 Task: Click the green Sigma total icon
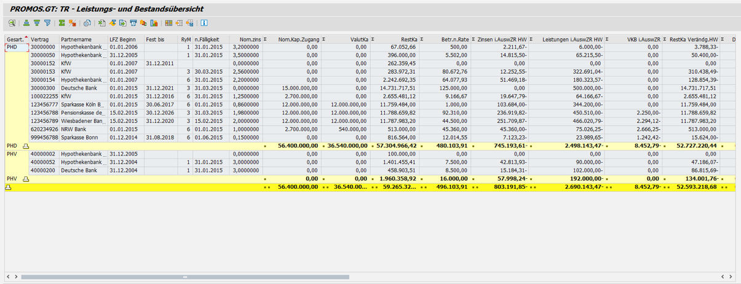pos(61,23)
